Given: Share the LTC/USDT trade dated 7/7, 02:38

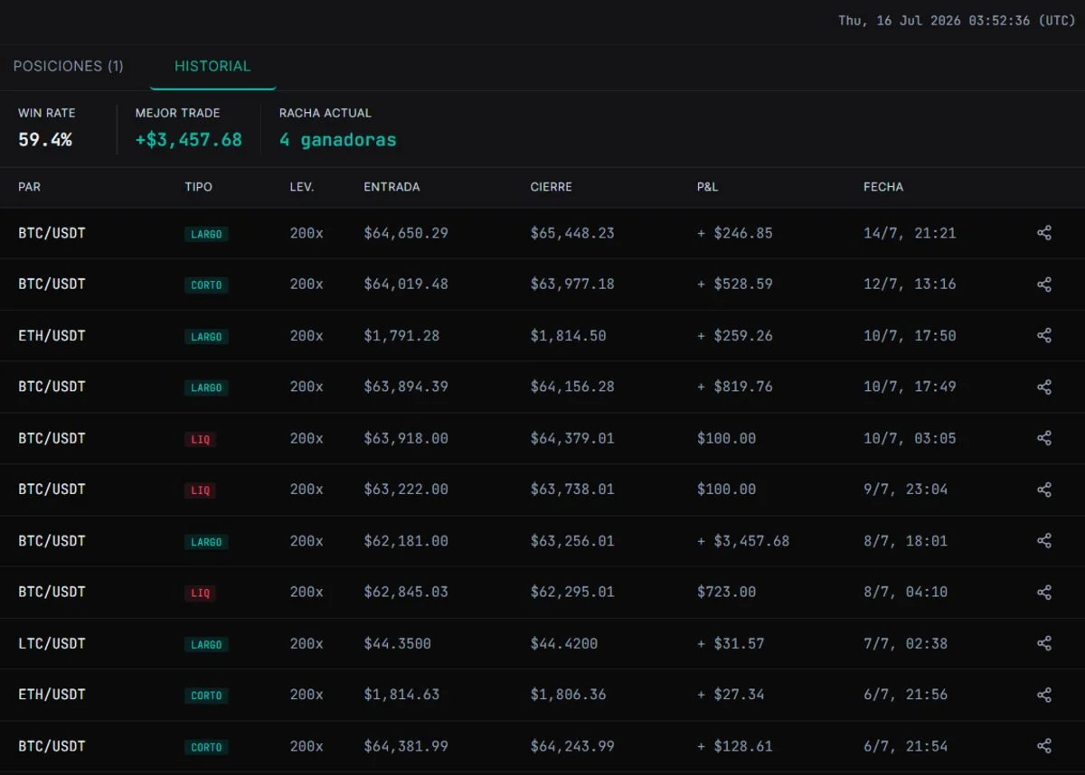Looking at the screenshot, I should [x=1044, y=644].
